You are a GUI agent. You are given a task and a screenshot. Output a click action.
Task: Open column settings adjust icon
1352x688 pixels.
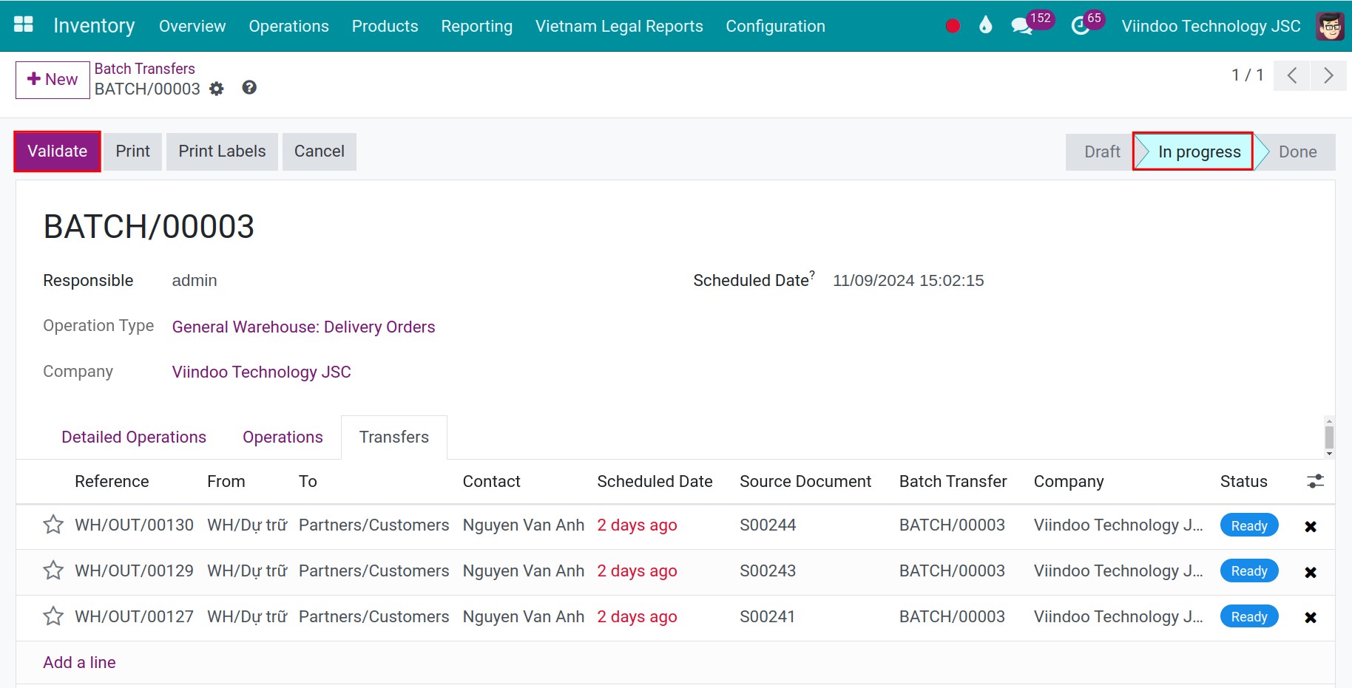(x=1315, y=481)
